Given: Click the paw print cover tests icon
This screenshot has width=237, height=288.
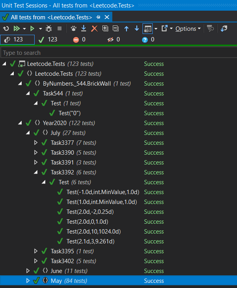Looking at the screenshot, I should click(73, 28).
